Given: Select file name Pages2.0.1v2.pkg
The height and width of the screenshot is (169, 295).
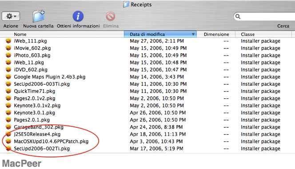Looking at the screenshot, I should pos(35,98).
